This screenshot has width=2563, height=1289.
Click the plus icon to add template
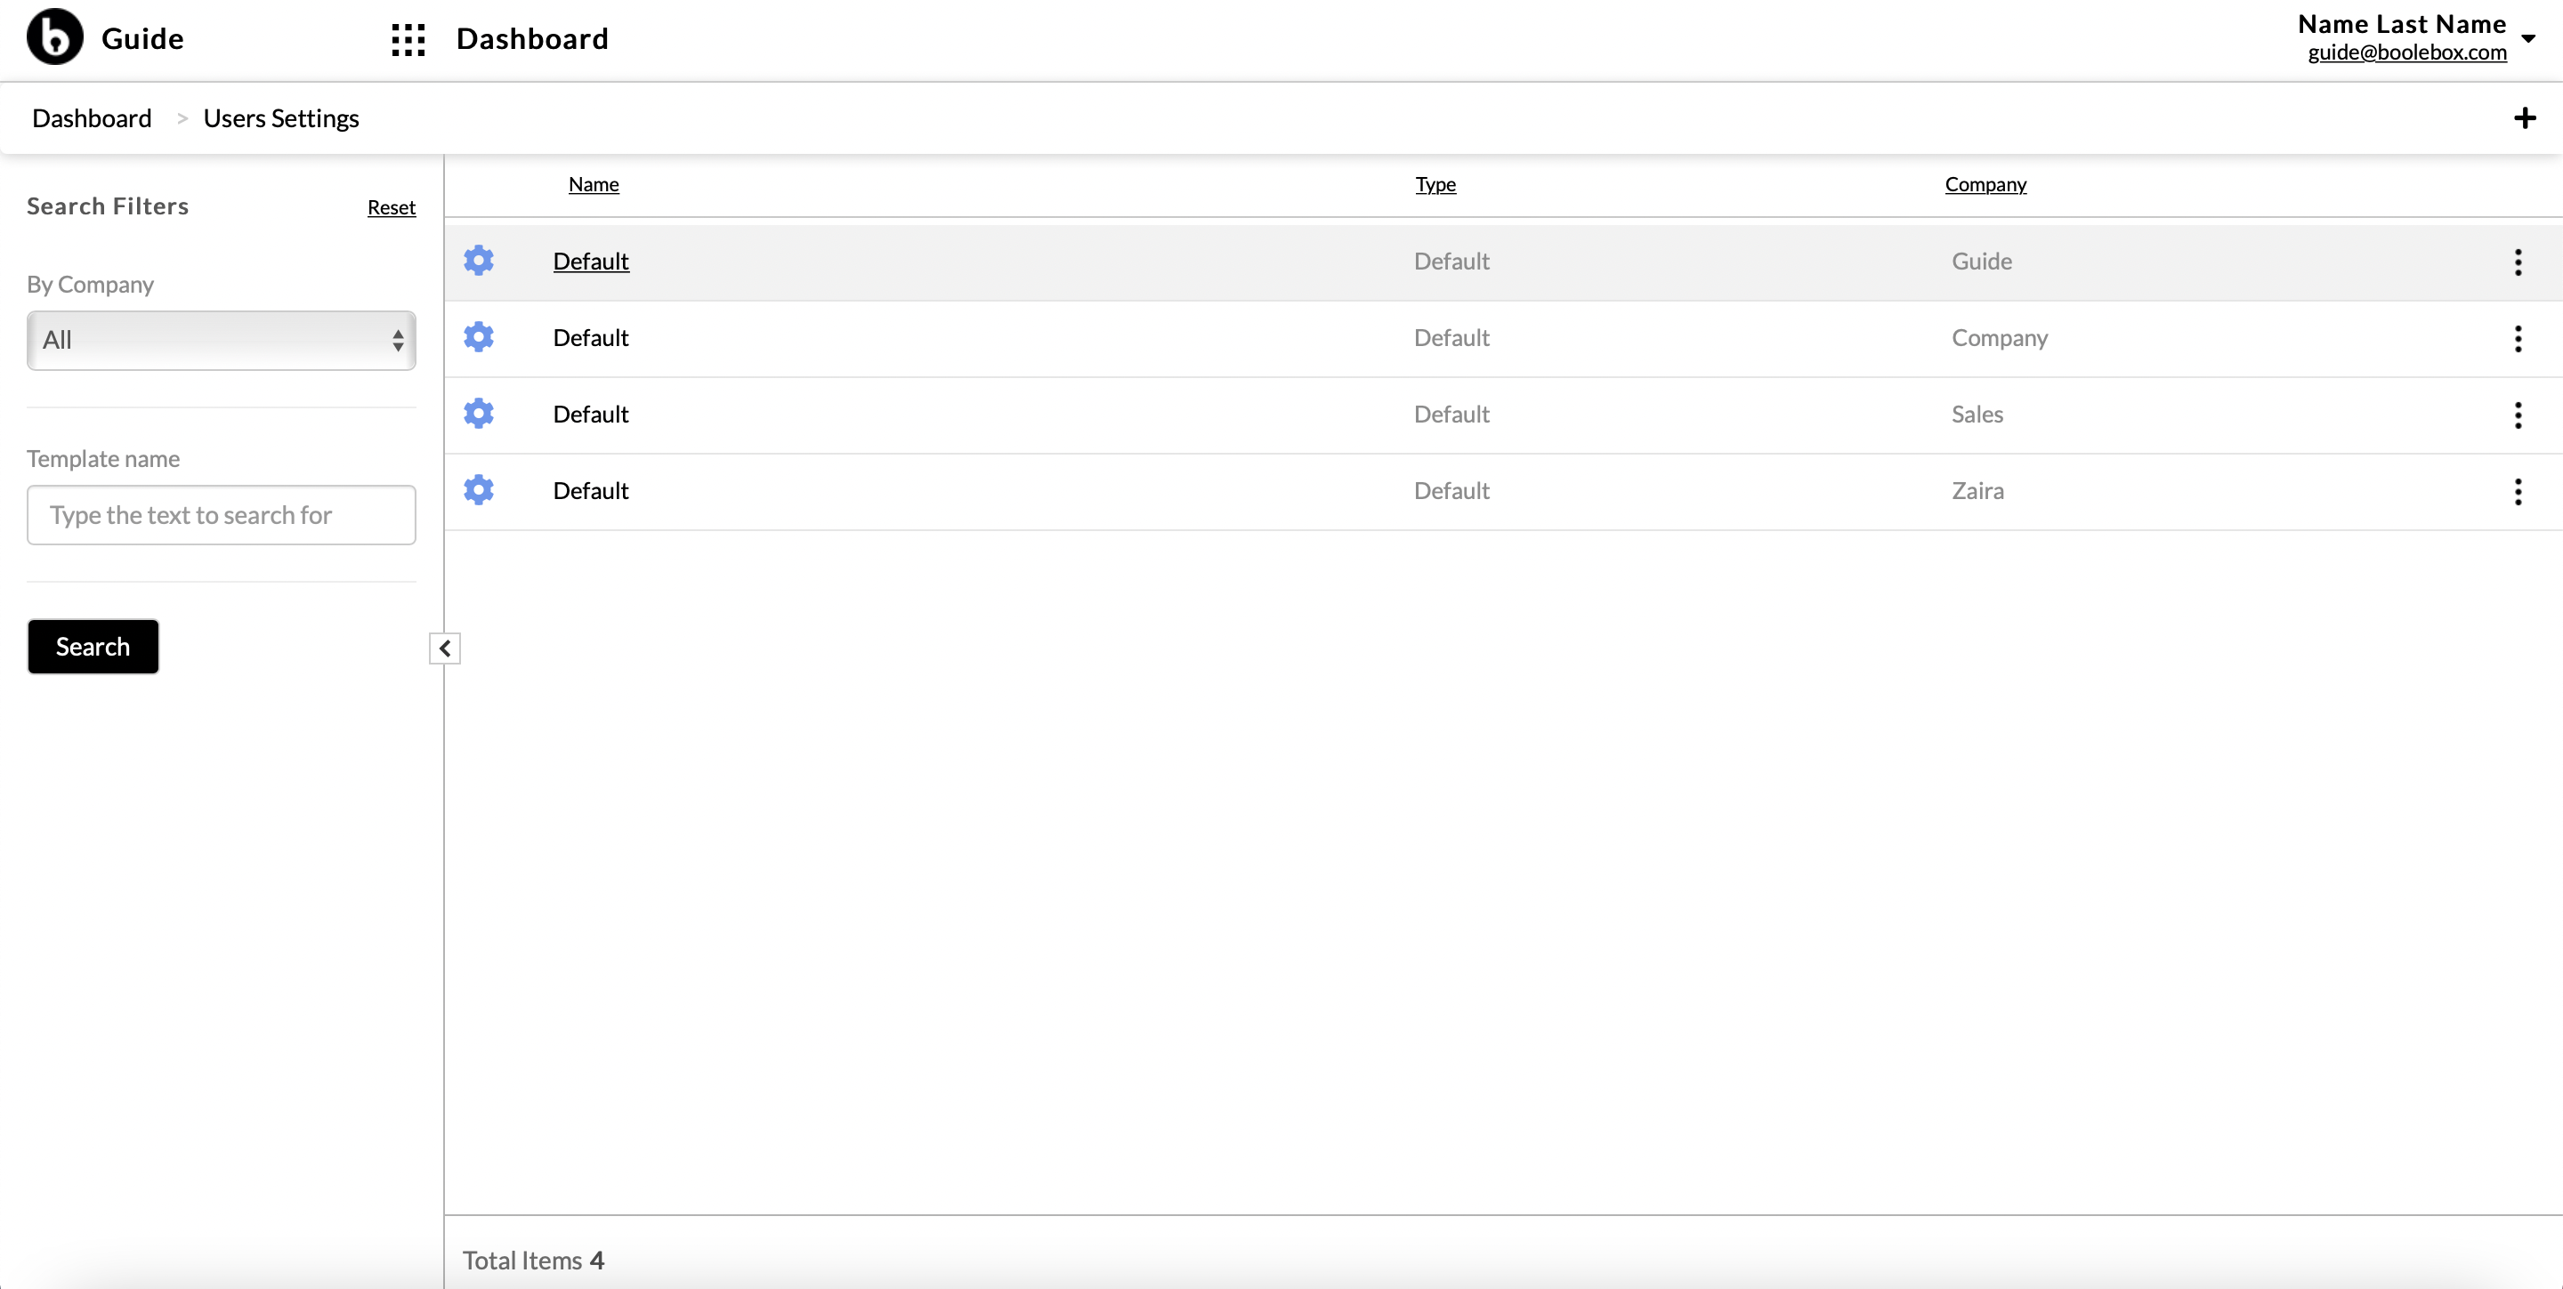[2524, 118]
